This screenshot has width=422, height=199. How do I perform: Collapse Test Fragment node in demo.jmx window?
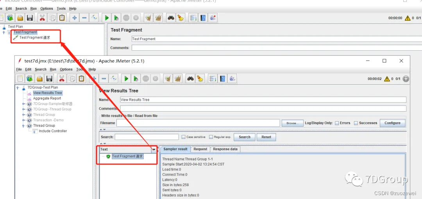coord(4,32)
